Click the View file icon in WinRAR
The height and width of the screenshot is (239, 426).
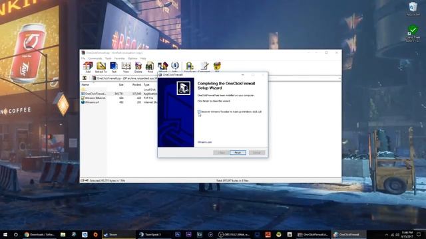pos(126,67)
